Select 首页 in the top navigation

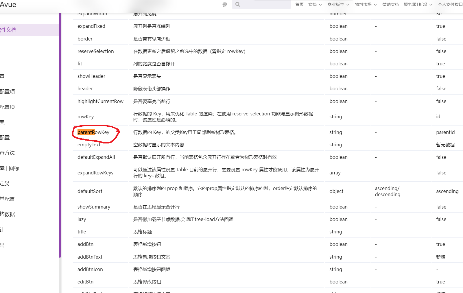[x=299, y=4]
